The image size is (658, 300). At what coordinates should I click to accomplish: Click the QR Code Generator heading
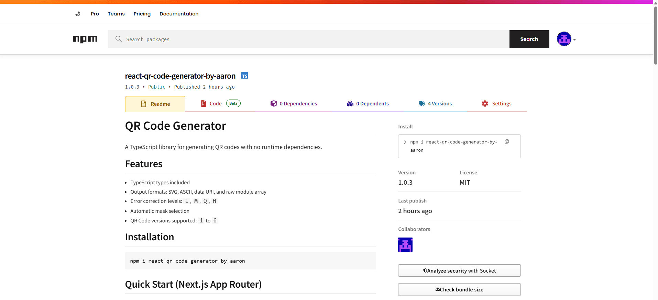click(x=175, y=126)
